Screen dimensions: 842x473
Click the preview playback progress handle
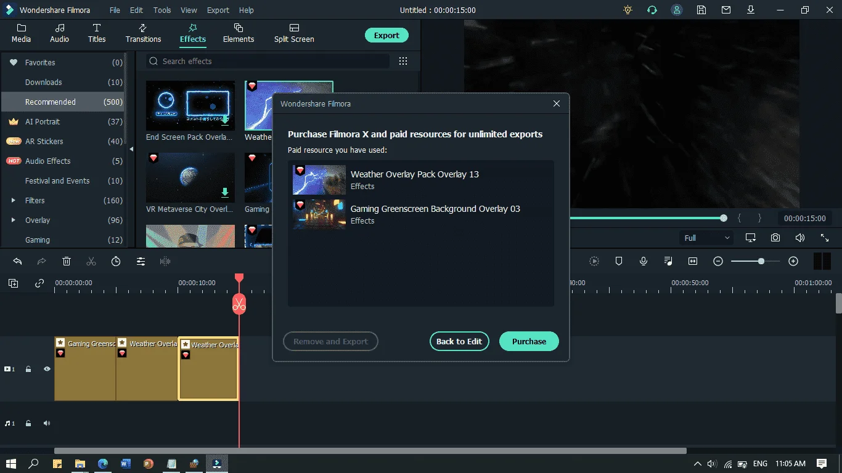(724, 218)
